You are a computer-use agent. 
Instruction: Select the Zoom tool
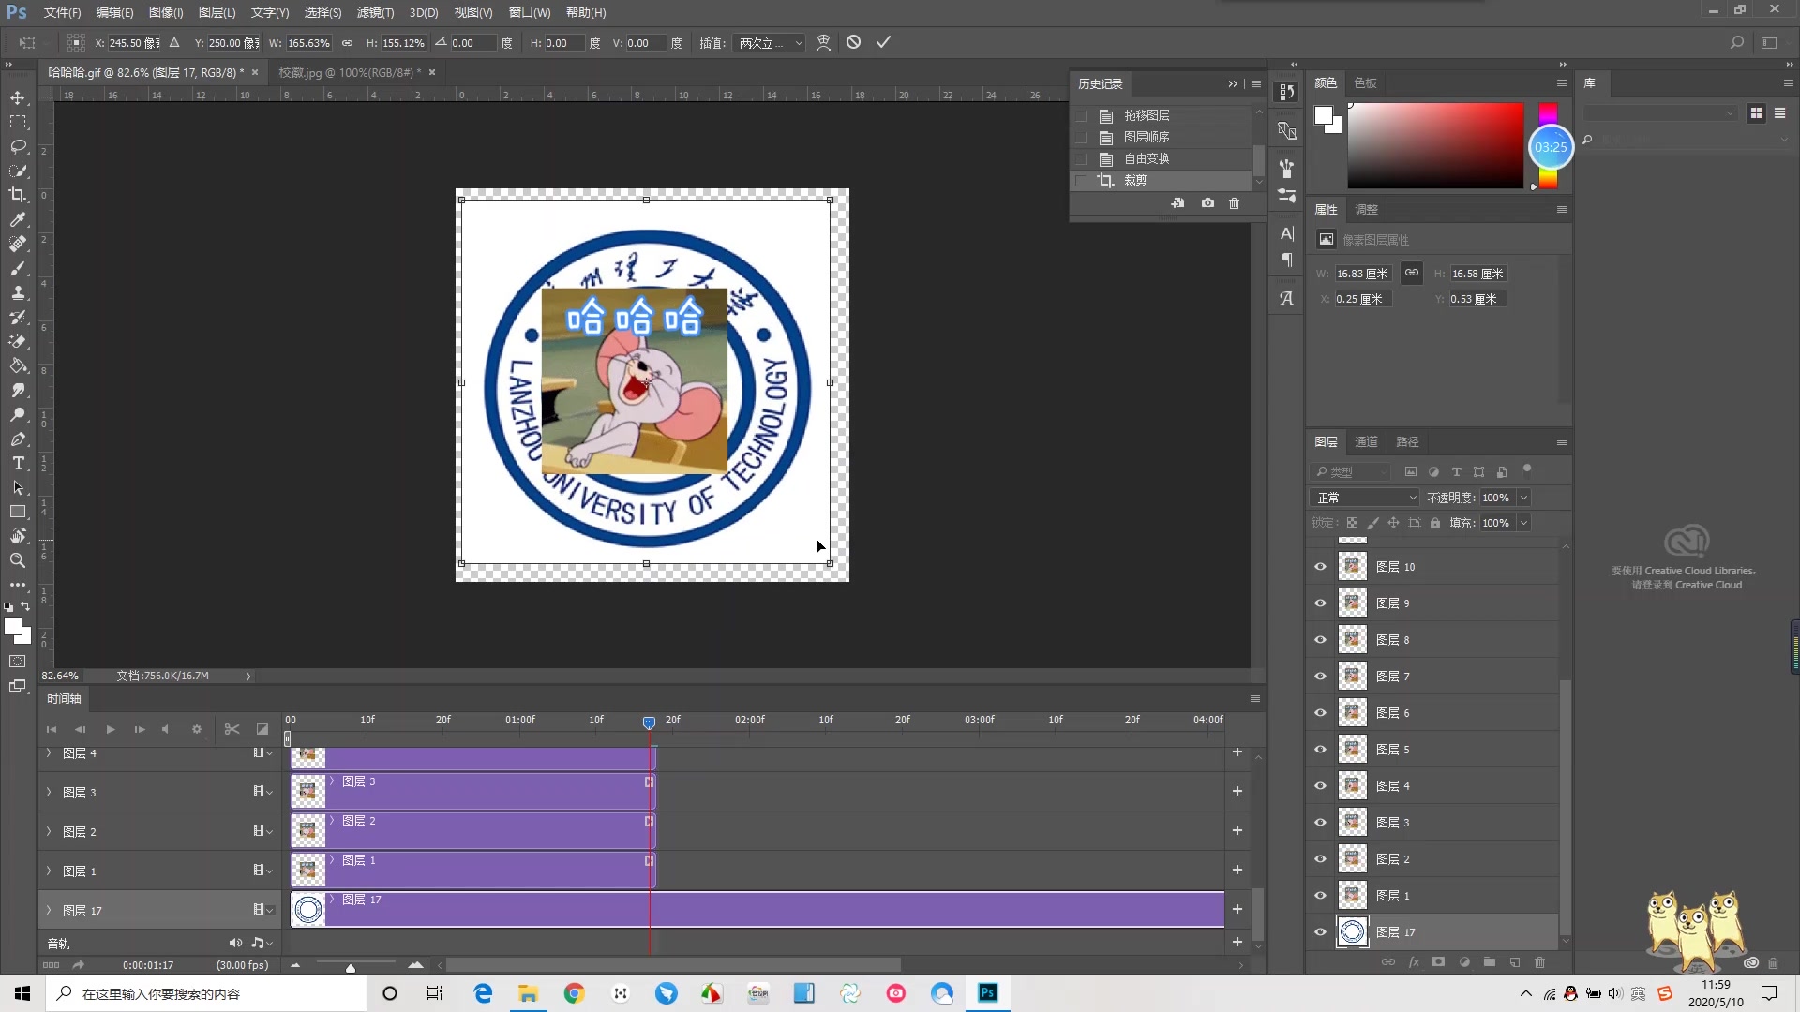point(18,560)
